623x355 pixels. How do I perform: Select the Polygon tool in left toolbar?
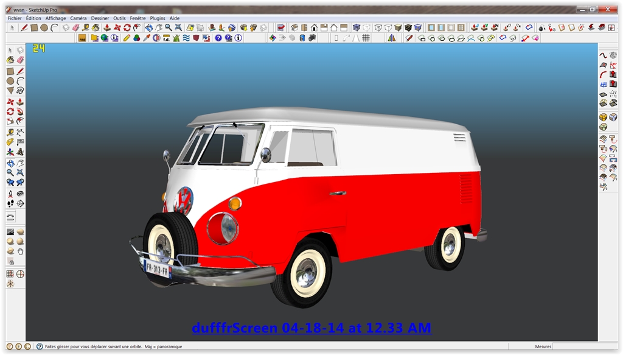(x=10, y=91)
